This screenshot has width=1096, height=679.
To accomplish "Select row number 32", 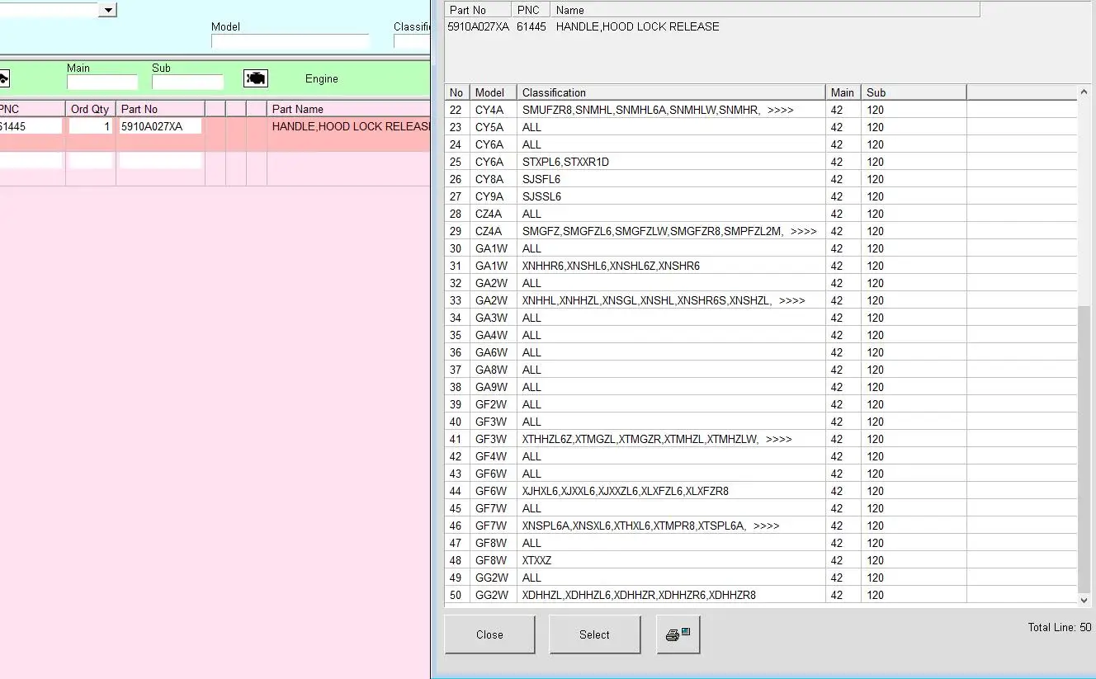I will 761,283.
